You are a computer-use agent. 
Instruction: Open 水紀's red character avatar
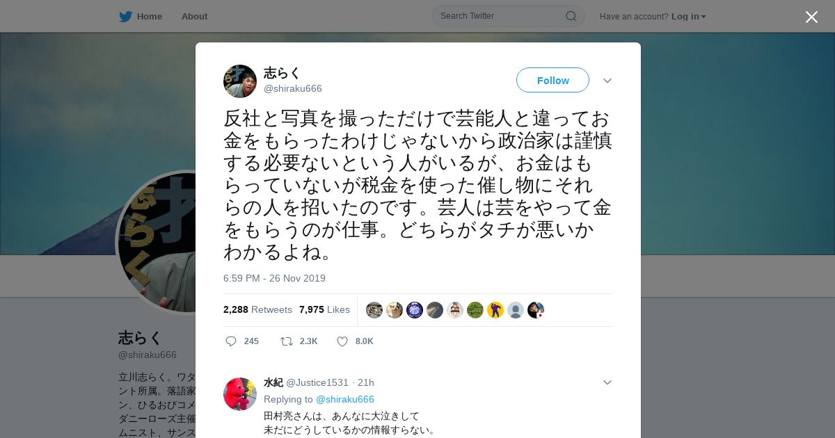point(240,394)
